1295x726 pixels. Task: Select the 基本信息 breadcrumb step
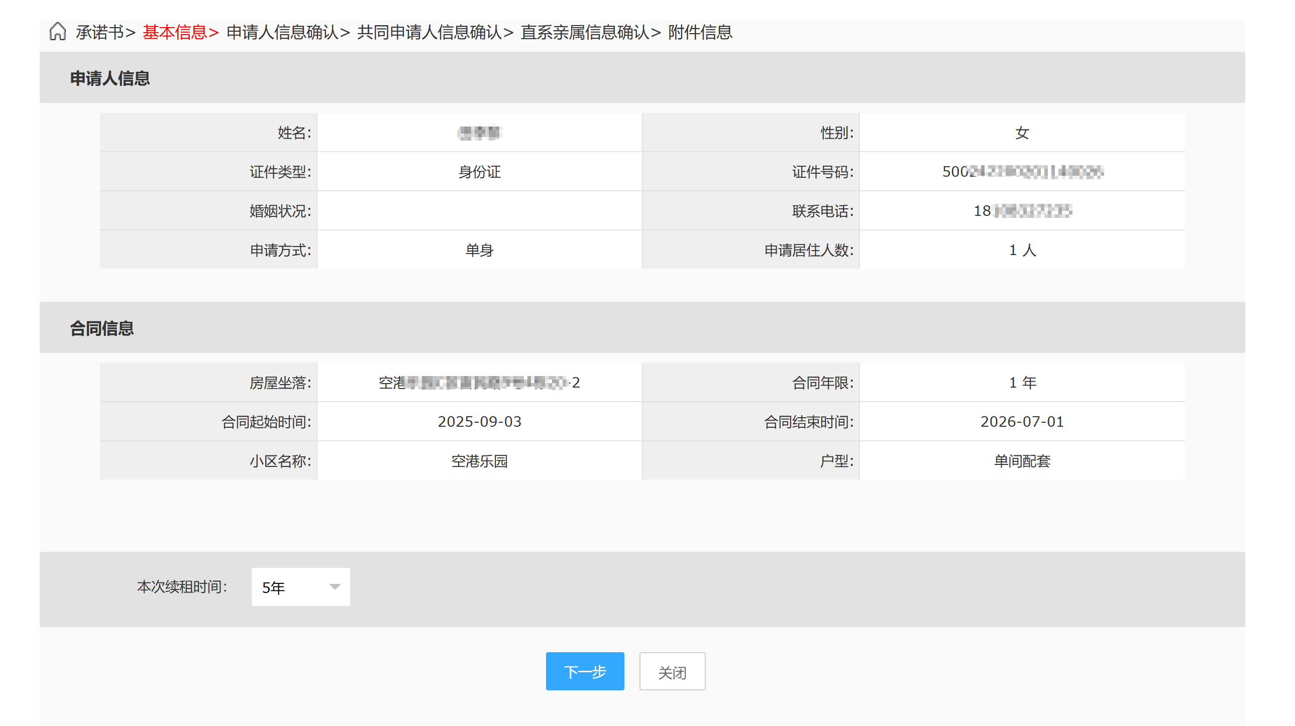coord(174,32)
